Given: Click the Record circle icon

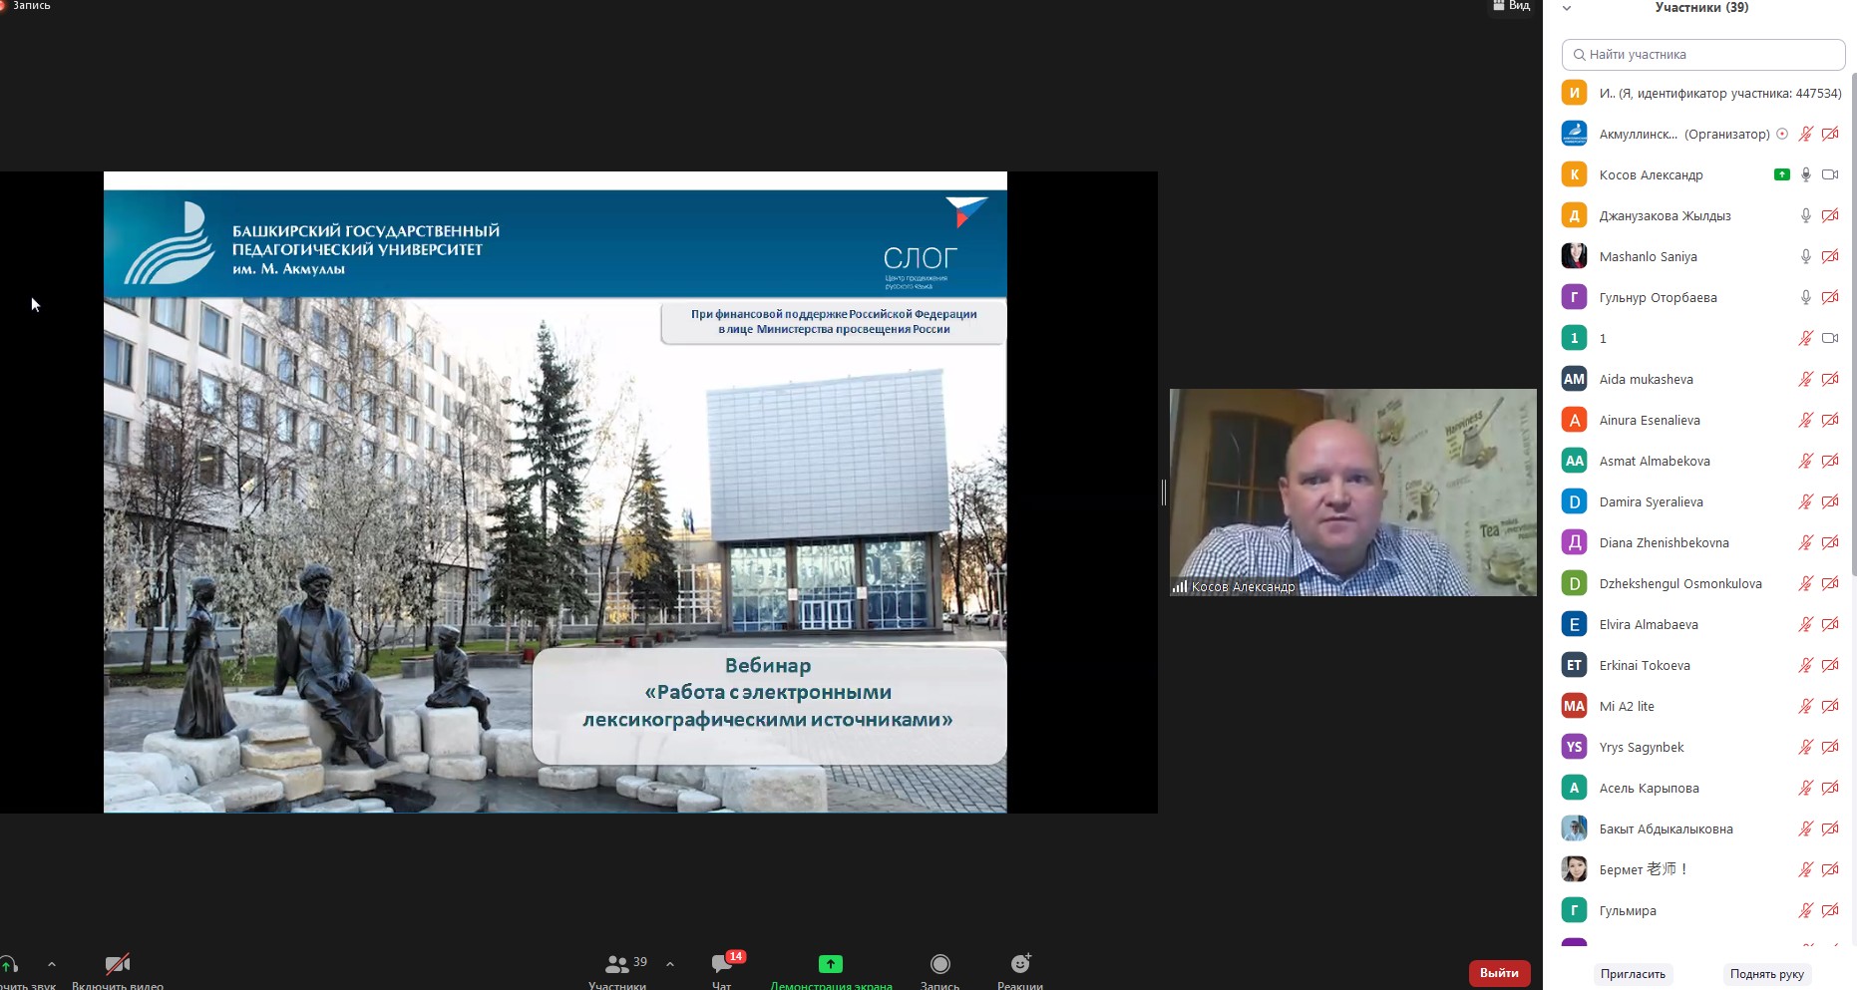Looking at the screenshot, I should (x=939, y=964).
